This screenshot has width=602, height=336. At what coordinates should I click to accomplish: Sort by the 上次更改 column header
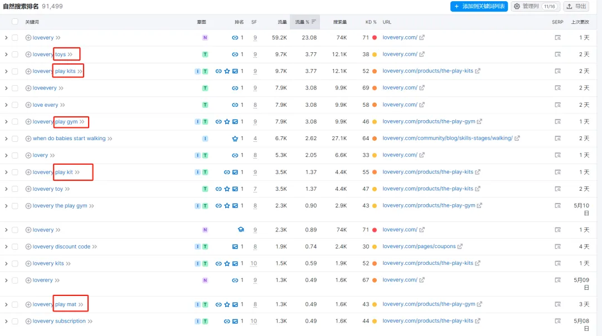580,22
